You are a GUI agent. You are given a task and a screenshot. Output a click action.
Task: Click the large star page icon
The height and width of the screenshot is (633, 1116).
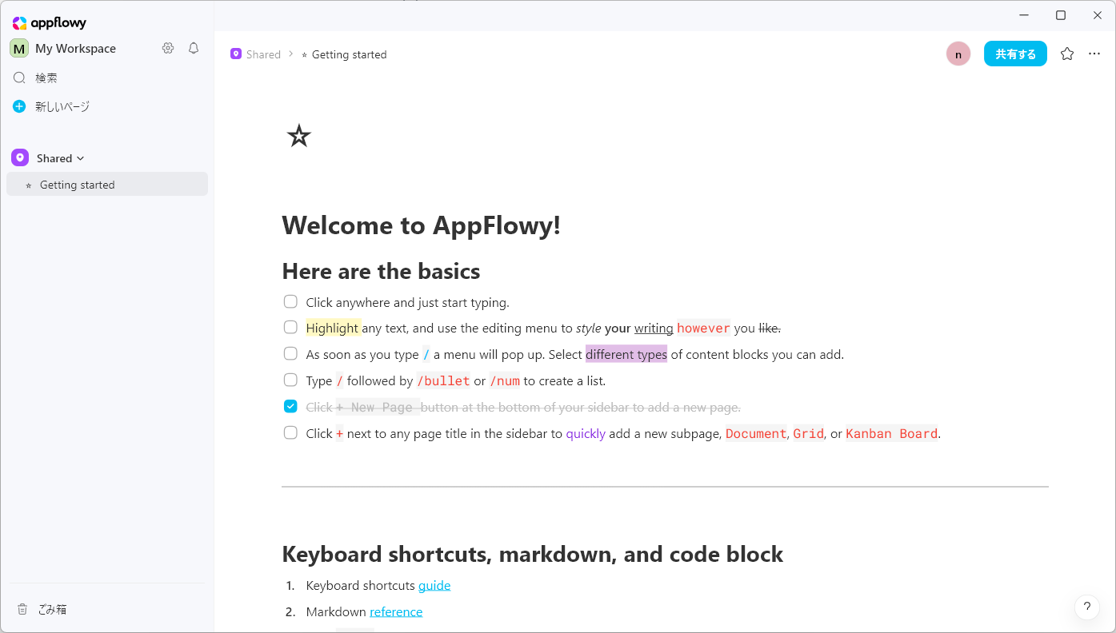298,136
